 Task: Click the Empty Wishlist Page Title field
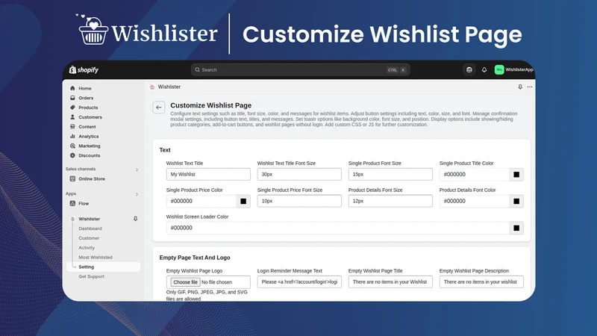pyautogui.click(x=390, y=282)
